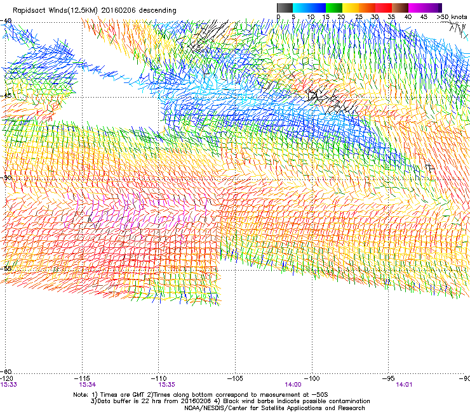Click the red 30-35 knots legend swatch
470x412 pixels.
tap(384, 8)
